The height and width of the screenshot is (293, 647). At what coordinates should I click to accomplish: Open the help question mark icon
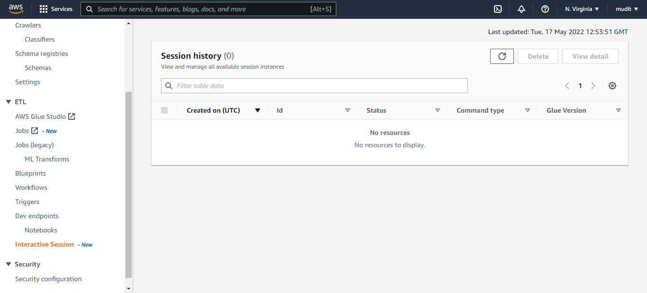pyautogui.click(x=545, y=9)
